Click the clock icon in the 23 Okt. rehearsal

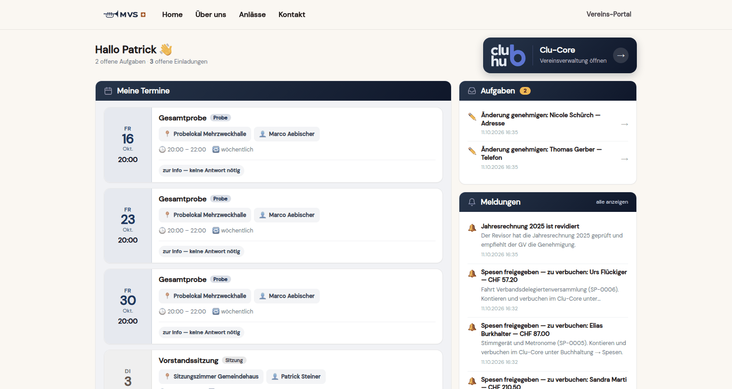[x=162, y=231]
